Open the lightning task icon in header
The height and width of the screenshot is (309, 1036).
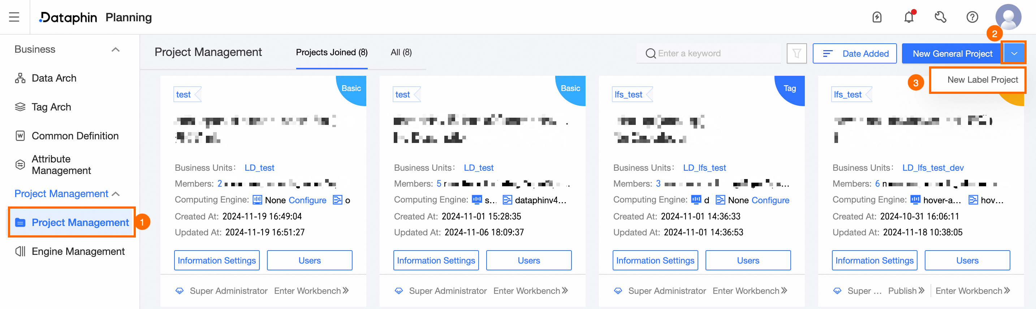point(877,17)
